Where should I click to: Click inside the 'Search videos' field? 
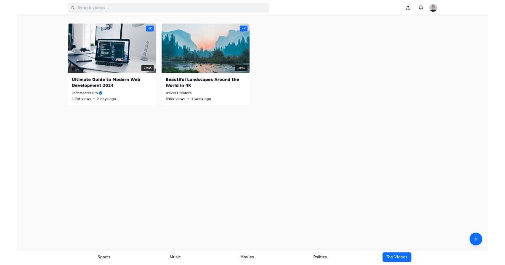point(168,8)
